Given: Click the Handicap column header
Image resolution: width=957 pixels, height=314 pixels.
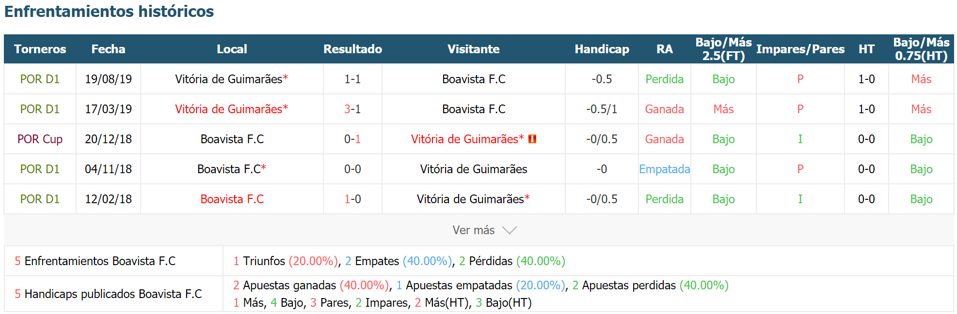Looking at the screenshot, I should (x=602, y=49).
